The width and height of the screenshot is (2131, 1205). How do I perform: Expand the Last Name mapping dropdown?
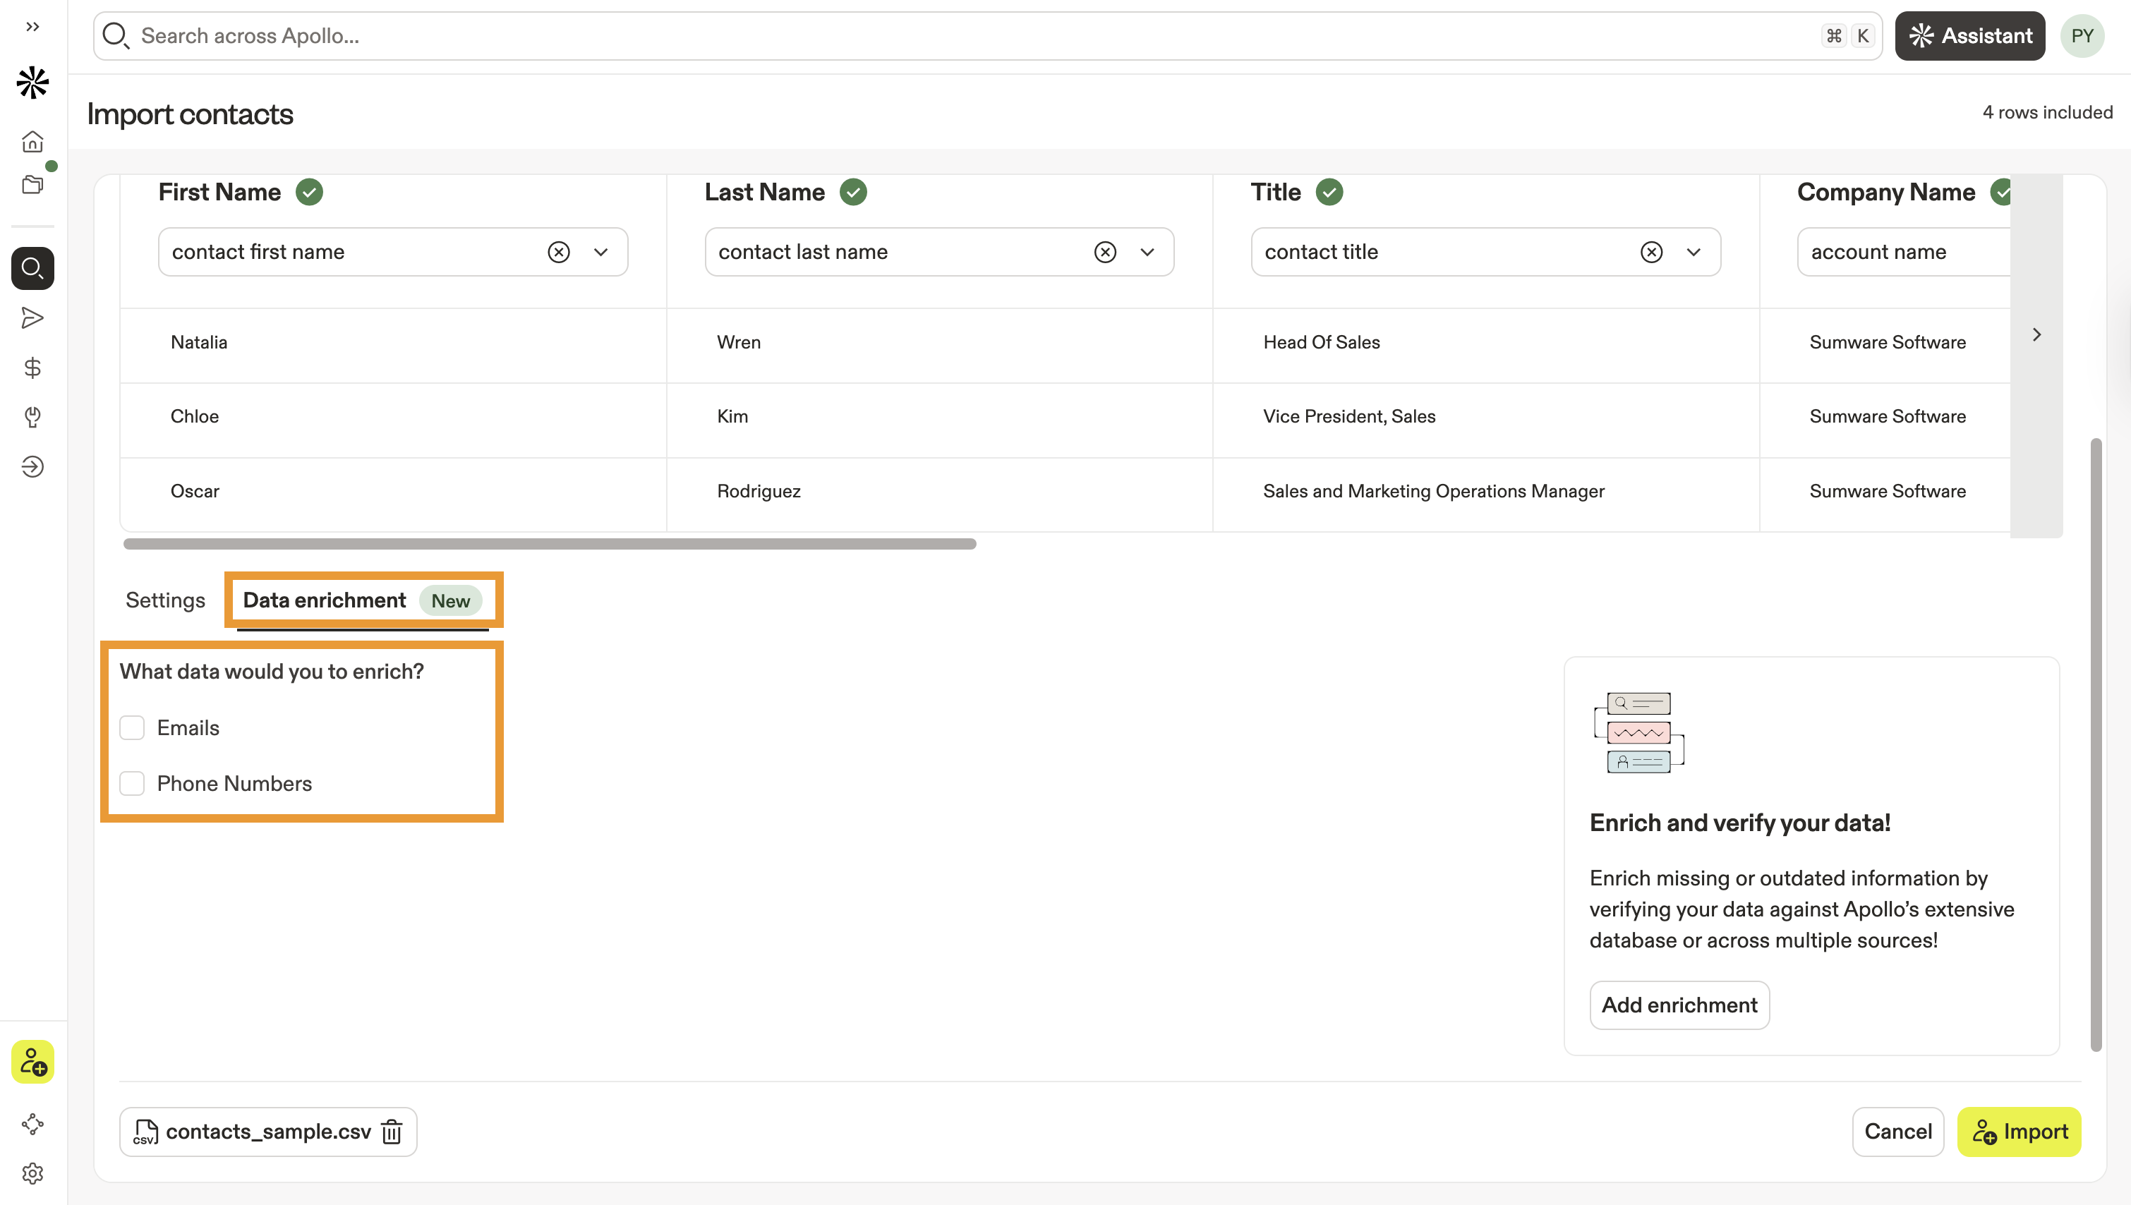(1147, 252)
